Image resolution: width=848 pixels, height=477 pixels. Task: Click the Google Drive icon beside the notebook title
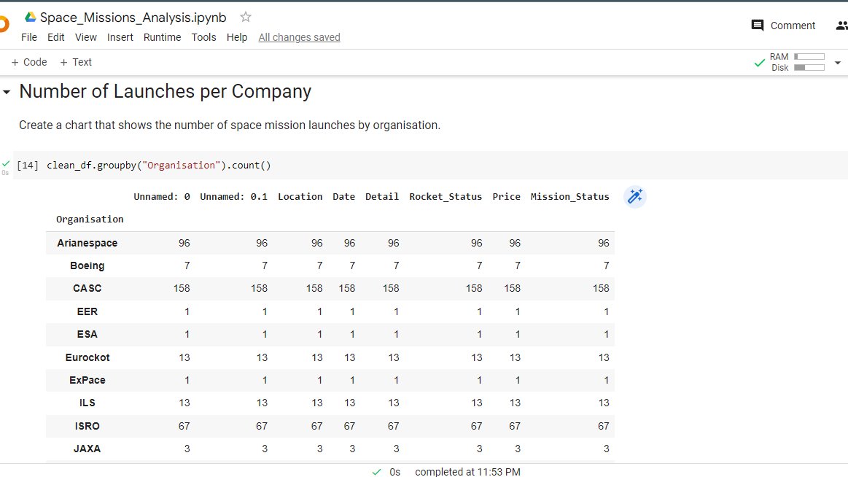[31, 18]
